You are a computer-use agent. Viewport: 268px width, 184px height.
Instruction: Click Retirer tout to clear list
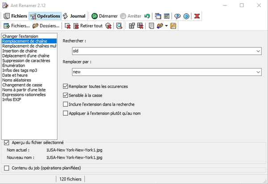pos(88,26)
